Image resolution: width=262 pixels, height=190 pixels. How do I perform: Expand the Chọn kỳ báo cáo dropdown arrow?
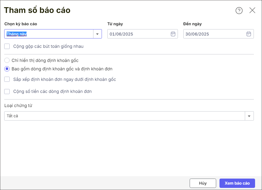point(97,34)
